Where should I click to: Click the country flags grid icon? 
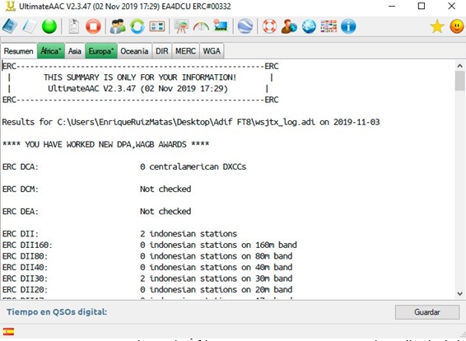(329, 26)
